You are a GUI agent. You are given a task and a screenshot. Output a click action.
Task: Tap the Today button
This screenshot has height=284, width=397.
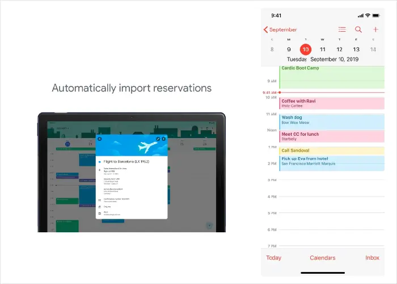tap(274, 258)
